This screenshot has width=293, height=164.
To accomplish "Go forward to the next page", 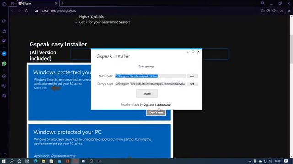I will [19, 11].
